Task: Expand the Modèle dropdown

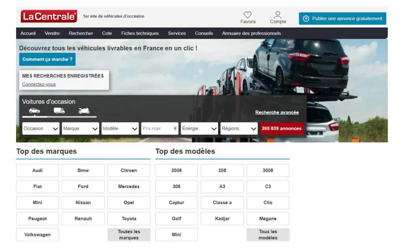Action: pyautogui.click(x=120, y=128)
